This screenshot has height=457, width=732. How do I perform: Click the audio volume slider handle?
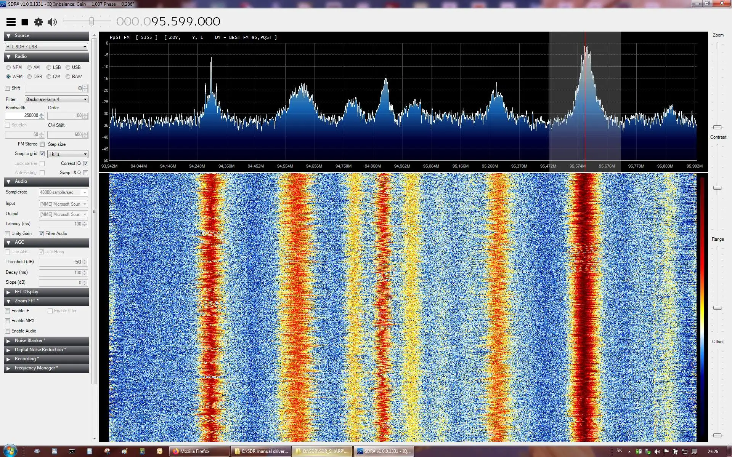tap(91, 21)
